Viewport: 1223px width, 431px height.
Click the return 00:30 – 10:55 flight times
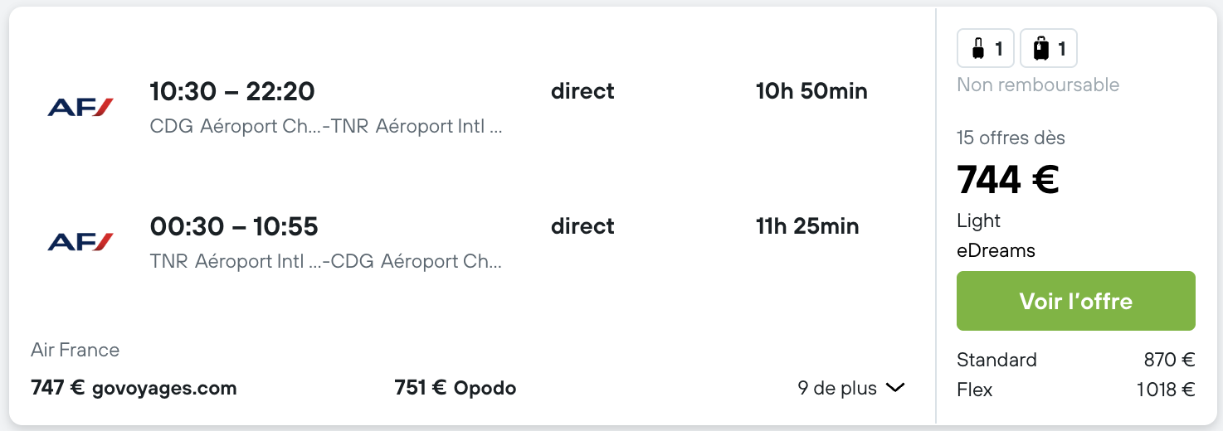(x=234, y=226)
